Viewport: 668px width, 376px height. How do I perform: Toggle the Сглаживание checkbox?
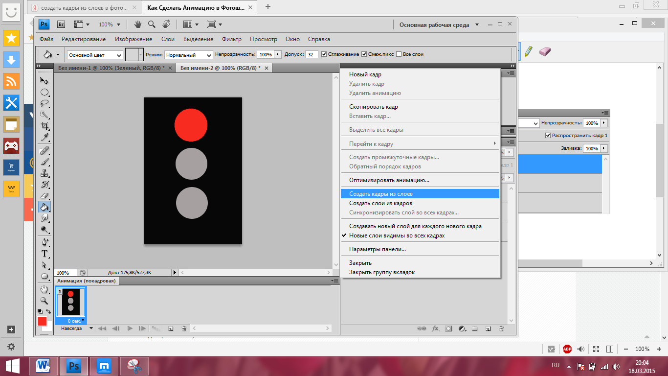(x=324, y=54)
